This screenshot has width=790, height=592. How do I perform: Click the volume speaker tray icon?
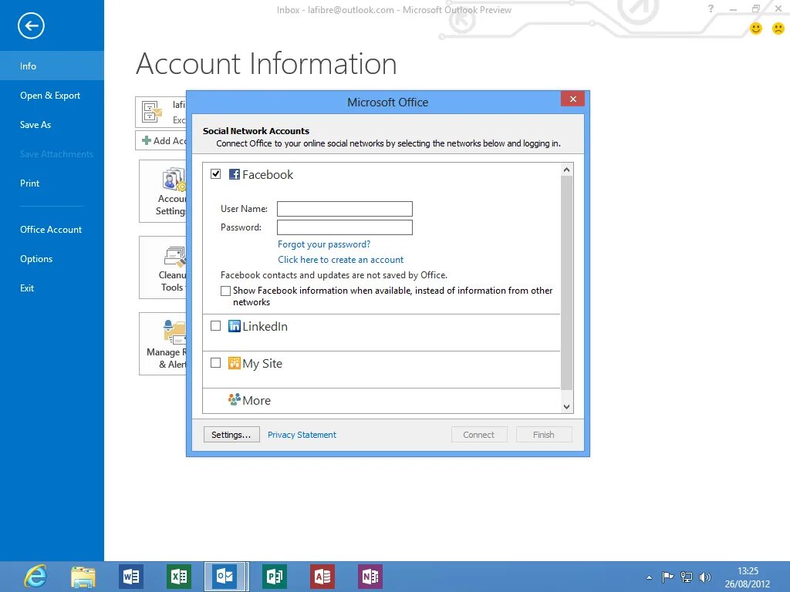[x=705, y=577]
